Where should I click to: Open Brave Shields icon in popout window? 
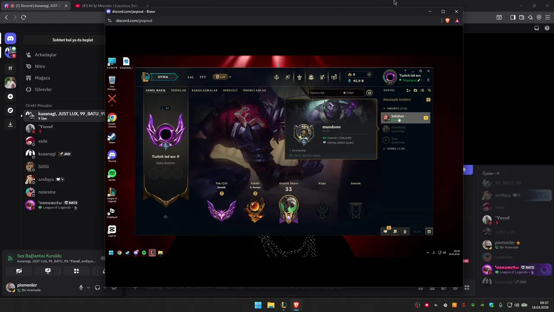(448, 20)
